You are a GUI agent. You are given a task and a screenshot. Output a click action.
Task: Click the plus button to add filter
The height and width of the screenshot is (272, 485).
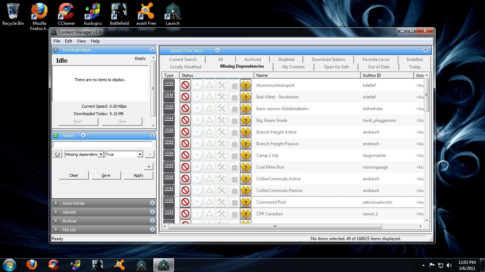149,166
